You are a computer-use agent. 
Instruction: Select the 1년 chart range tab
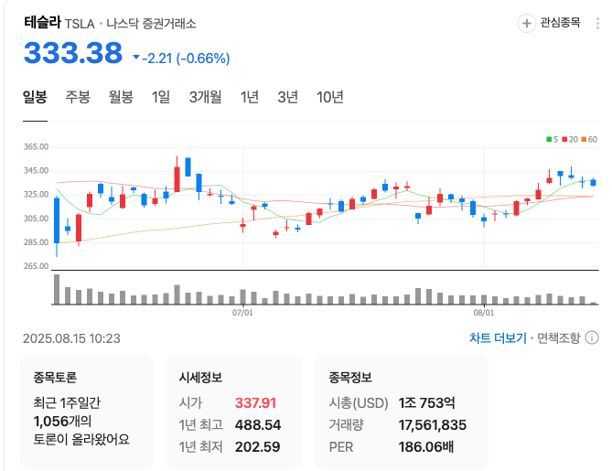coord(250,97)
